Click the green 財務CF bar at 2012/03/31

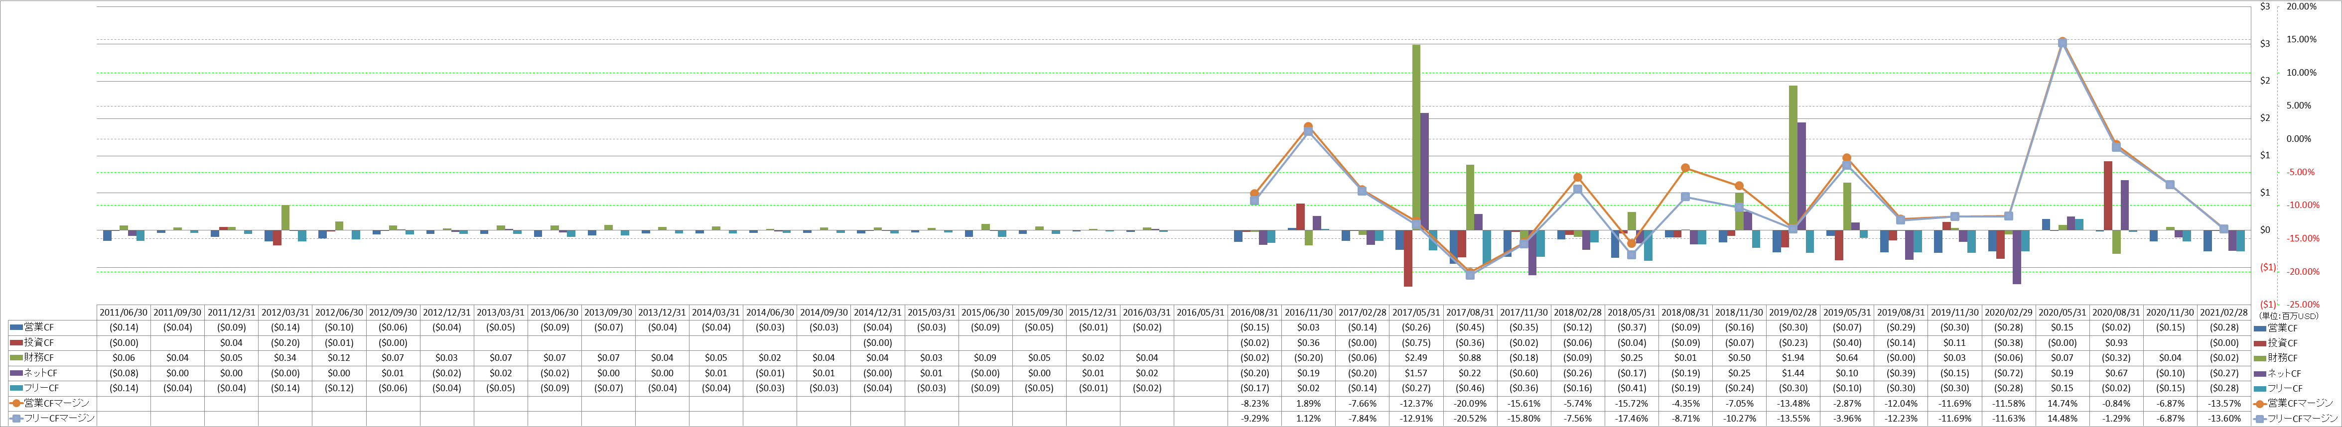285,217
